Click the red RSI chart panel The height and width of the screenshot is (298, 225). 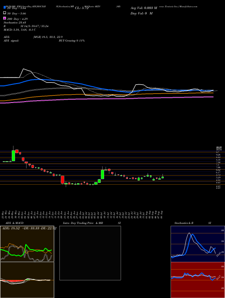pos(198,280)
